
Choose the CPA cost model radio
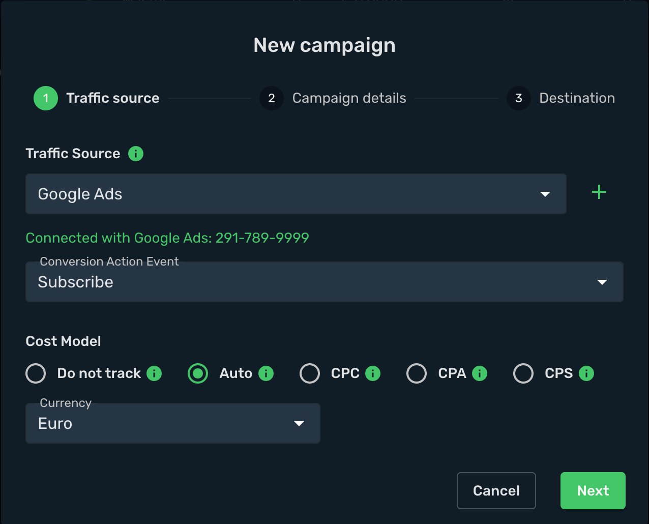(x=417, y=373)
